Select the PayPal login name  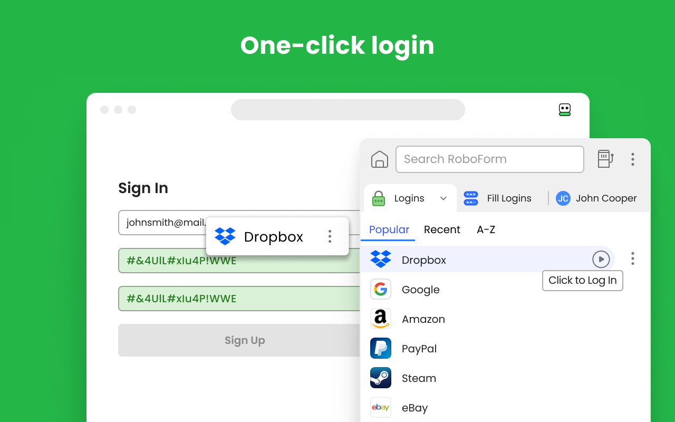[419, 349]
